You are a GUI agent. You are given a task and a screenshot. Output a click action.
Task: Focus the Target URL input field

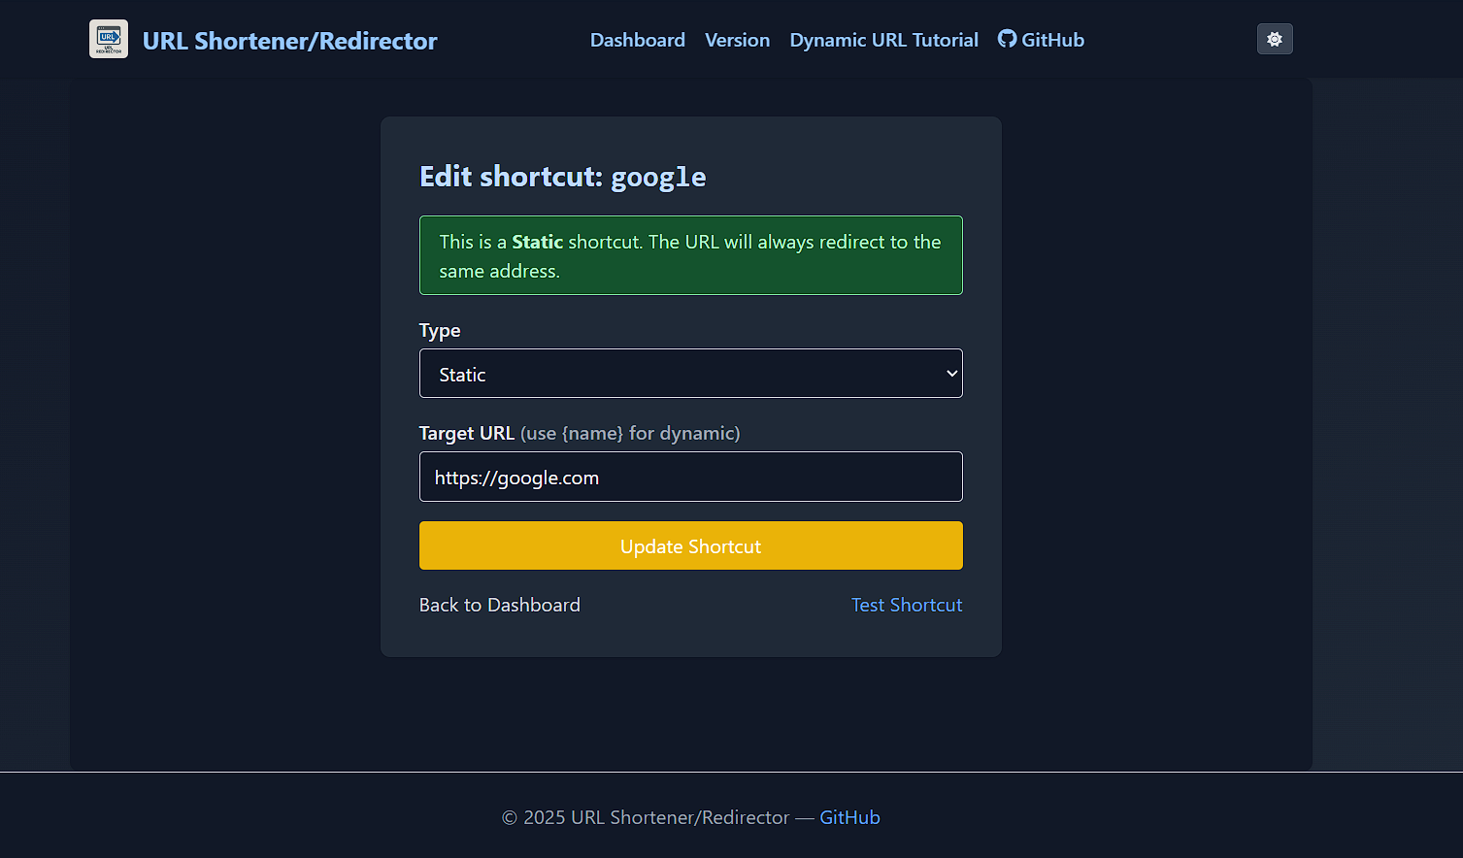click(x=691, y=477)
